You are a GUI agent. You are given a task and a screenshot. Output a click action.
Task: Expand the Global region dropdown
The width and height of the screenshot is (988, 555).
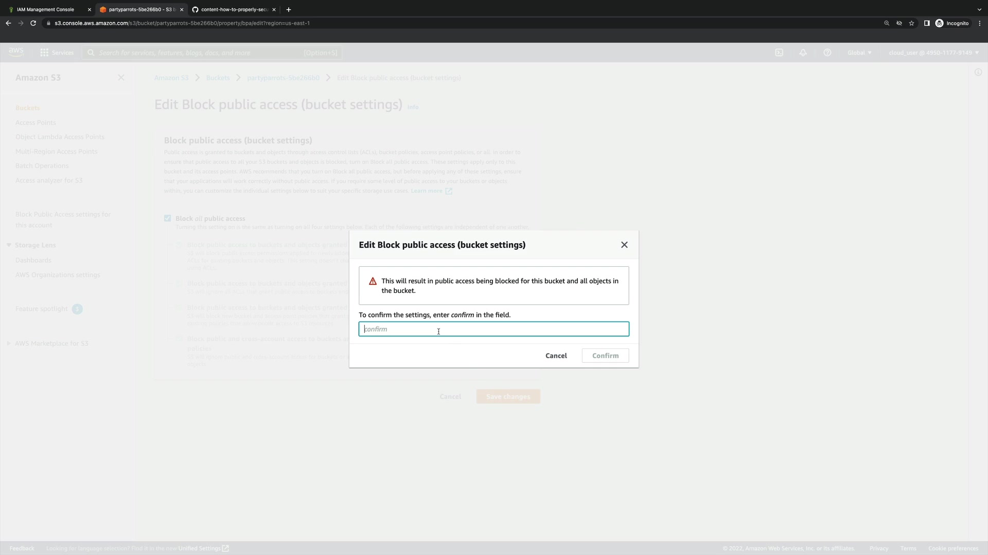pos(859,52)
